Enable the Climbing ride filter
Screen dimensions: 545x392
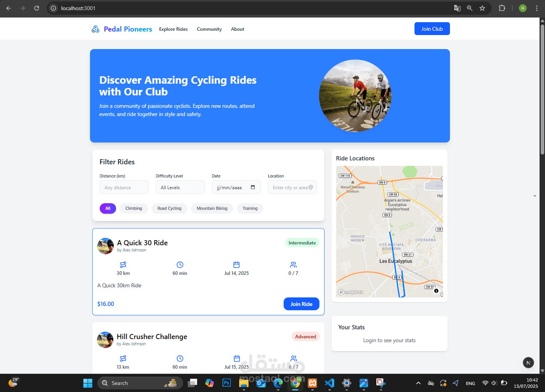(134, 208)
